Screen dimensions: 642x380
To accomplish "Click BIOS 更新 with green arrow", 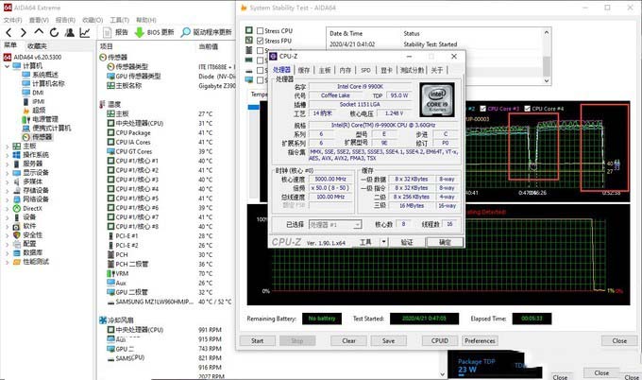I will tap(154, 32).
